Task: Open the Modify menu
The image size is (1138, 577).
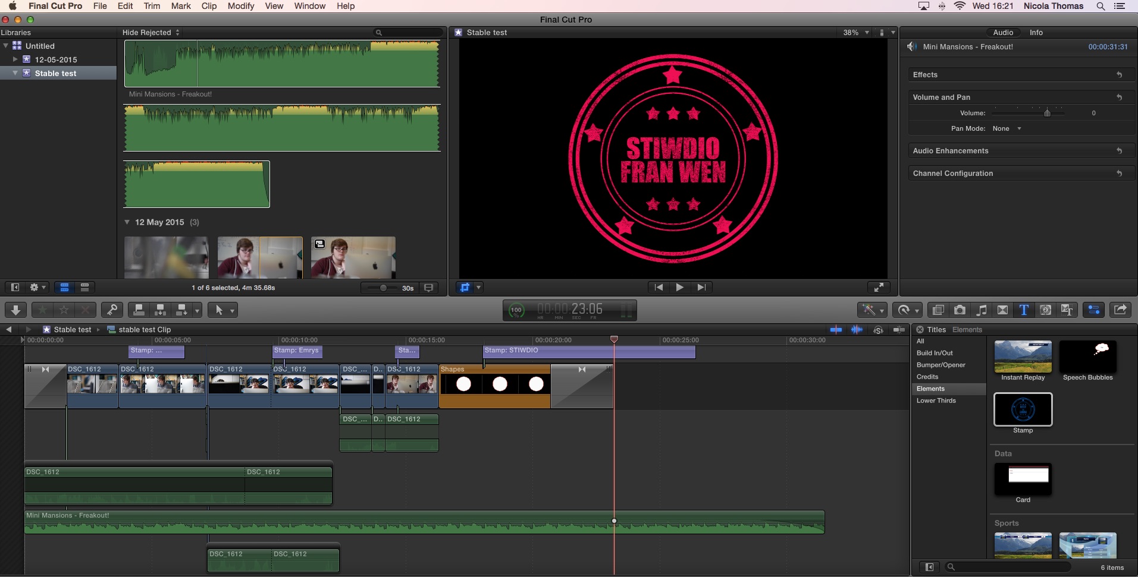Action: pos(240,6)
